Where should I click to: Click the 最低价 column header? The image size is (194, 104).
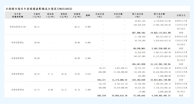pyautogui.click(x=64, y=15)
